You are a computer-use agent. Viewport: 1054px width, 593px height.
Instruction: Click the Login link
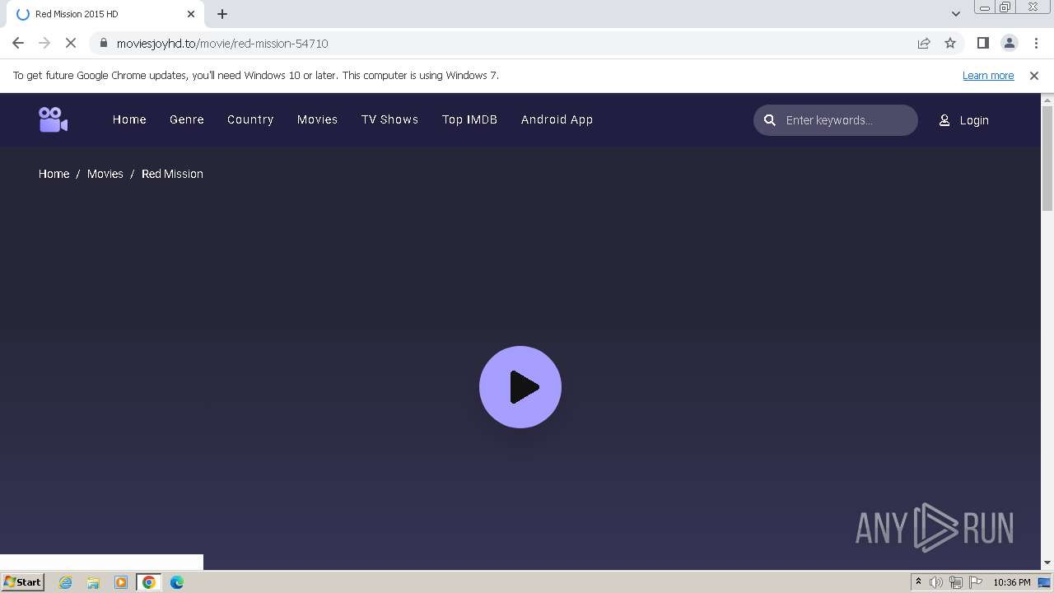[x=974, y=120]
